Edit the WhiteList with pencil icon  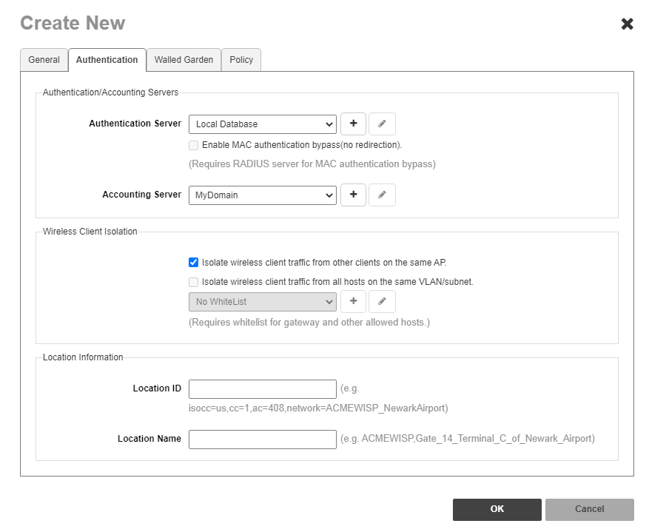click(382, 301)
